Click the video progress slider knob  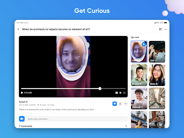click(x=100, y=88)
